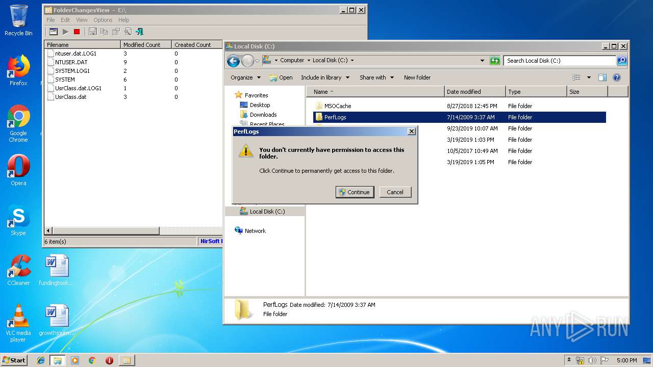
Task: Launch CCleaner from the desktop
Action: pos(18,270)
